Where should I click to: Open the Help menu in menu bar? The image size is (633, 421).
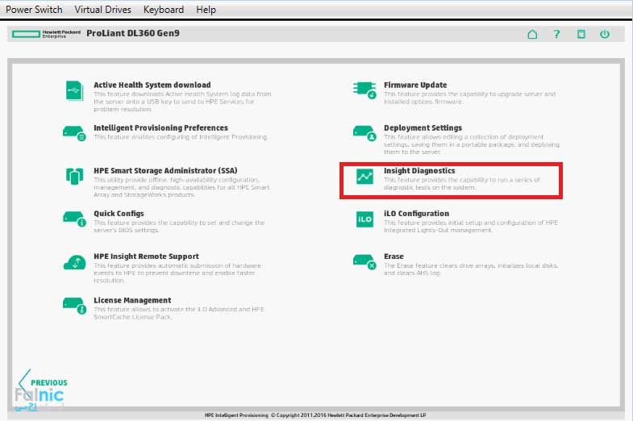tap(206, 10)
